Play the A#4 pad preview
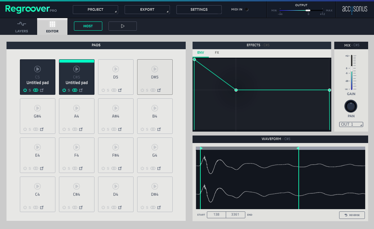The height and width of the screenshot is (229, 374). [x=116, y=108]
